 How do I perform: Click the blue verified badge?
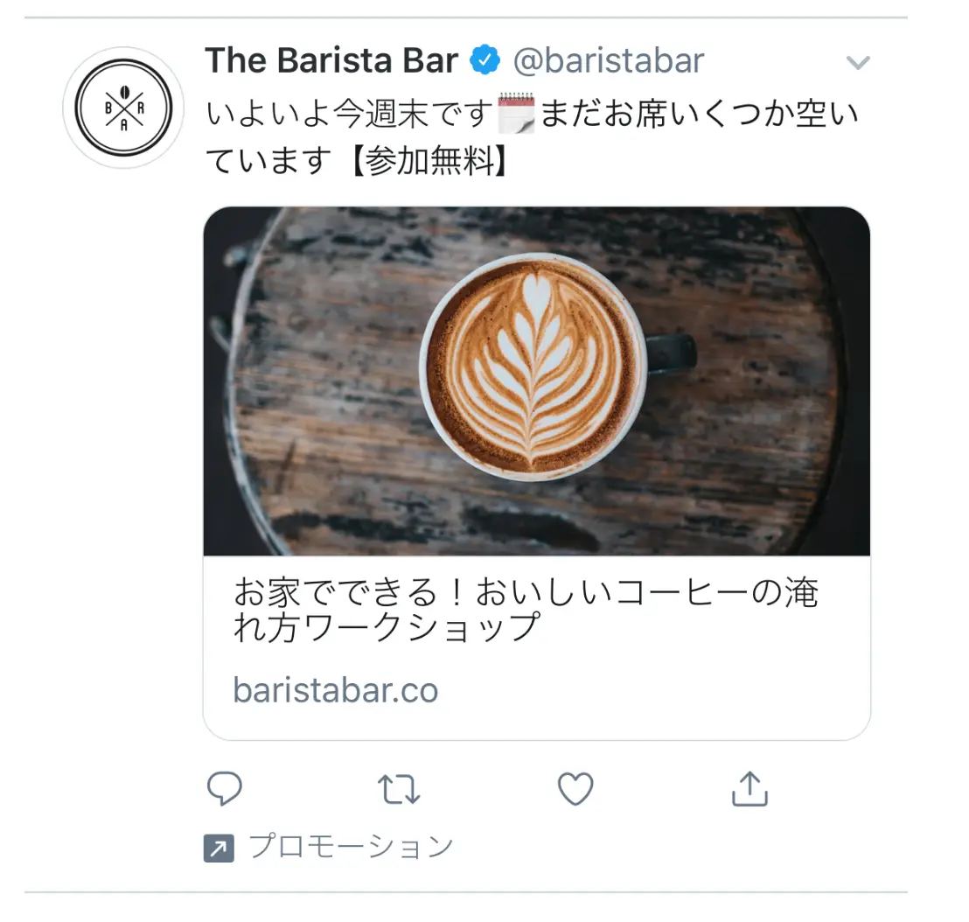485,60
